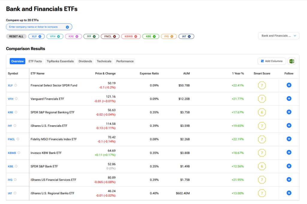This screenshot has width=307, height=204.
Task: Follow KRE with the plus button
Action: (289, 112)
